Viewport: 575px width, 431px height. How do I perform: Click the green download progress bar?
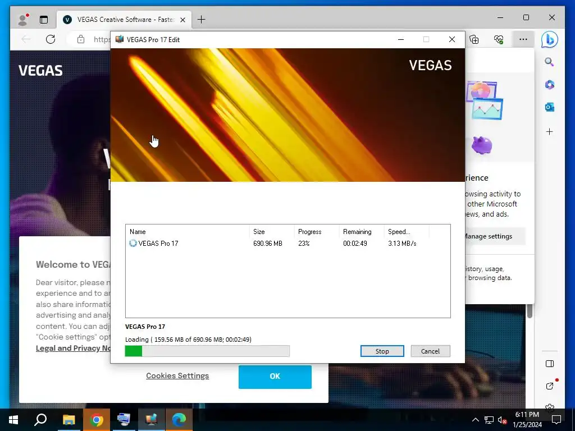[207, 351]
